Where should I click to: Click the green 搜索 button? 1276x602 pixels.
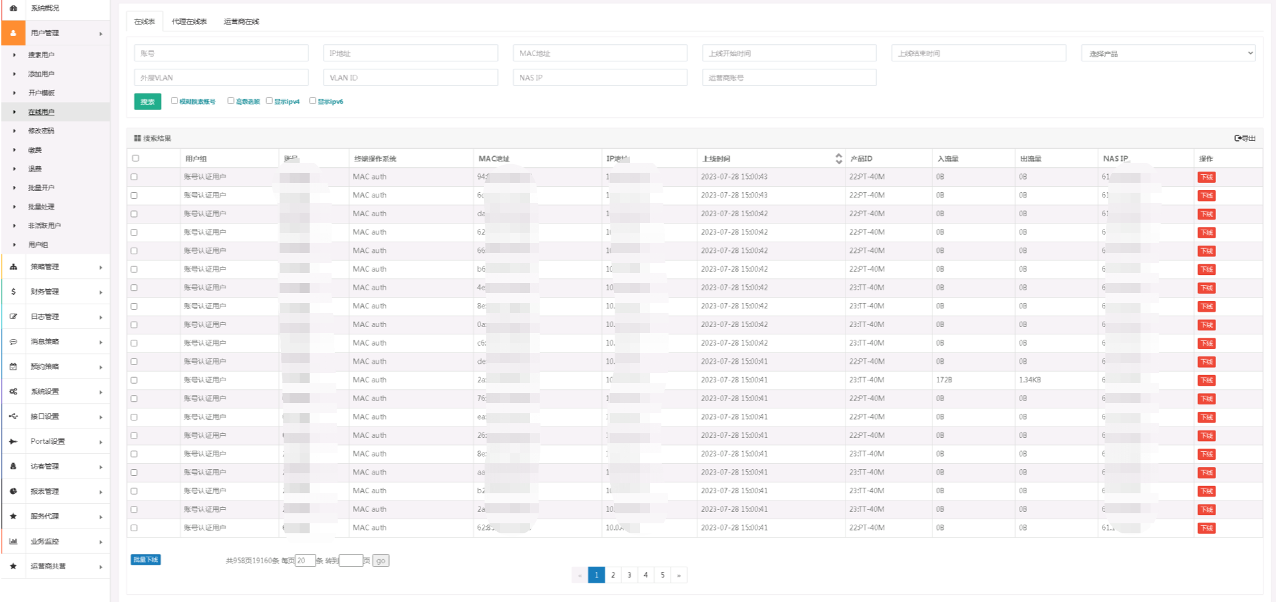(147, 101)
